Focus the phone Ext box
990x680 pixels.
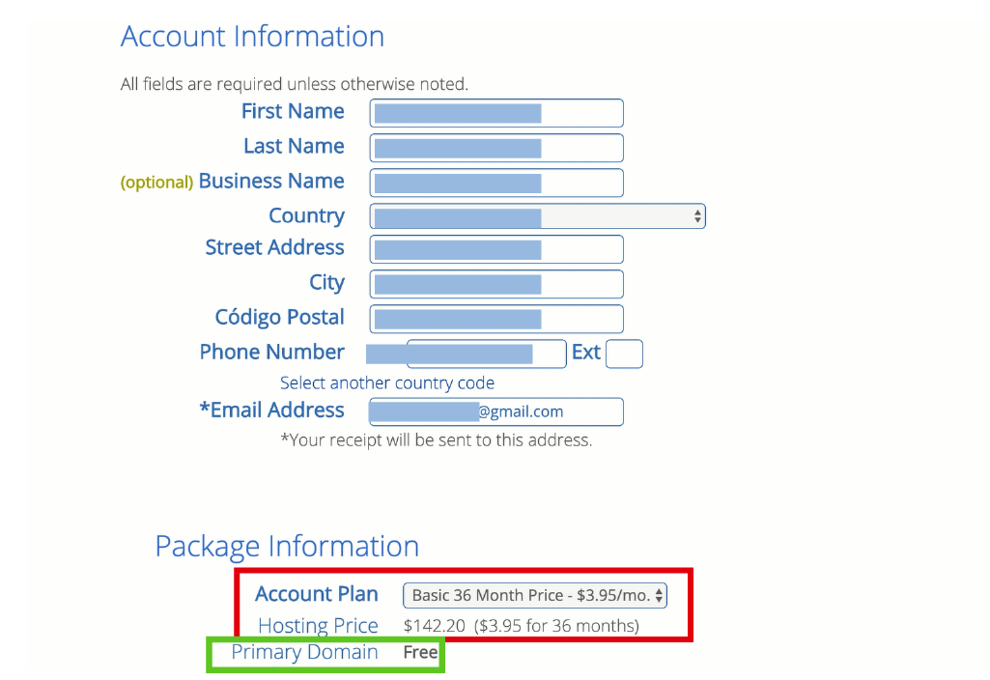(624, 354)
